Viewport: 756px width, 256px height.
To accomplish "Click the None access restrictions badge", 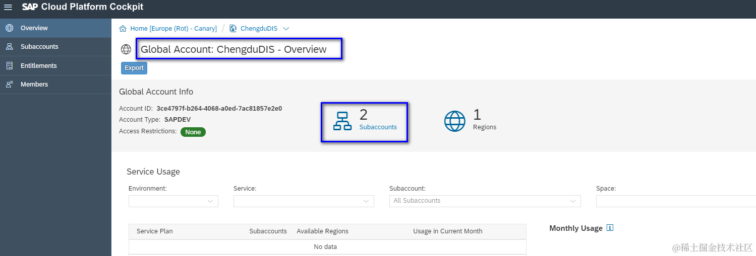I will [193, 132].
